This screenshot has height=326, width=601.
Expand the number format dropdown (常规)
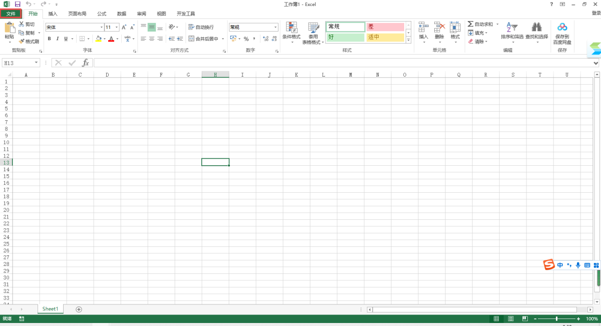point(275,27)
